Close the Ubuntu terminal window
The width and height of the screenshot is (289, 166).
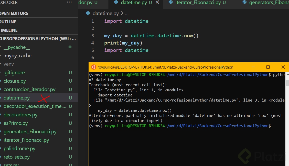coord(283,67)
